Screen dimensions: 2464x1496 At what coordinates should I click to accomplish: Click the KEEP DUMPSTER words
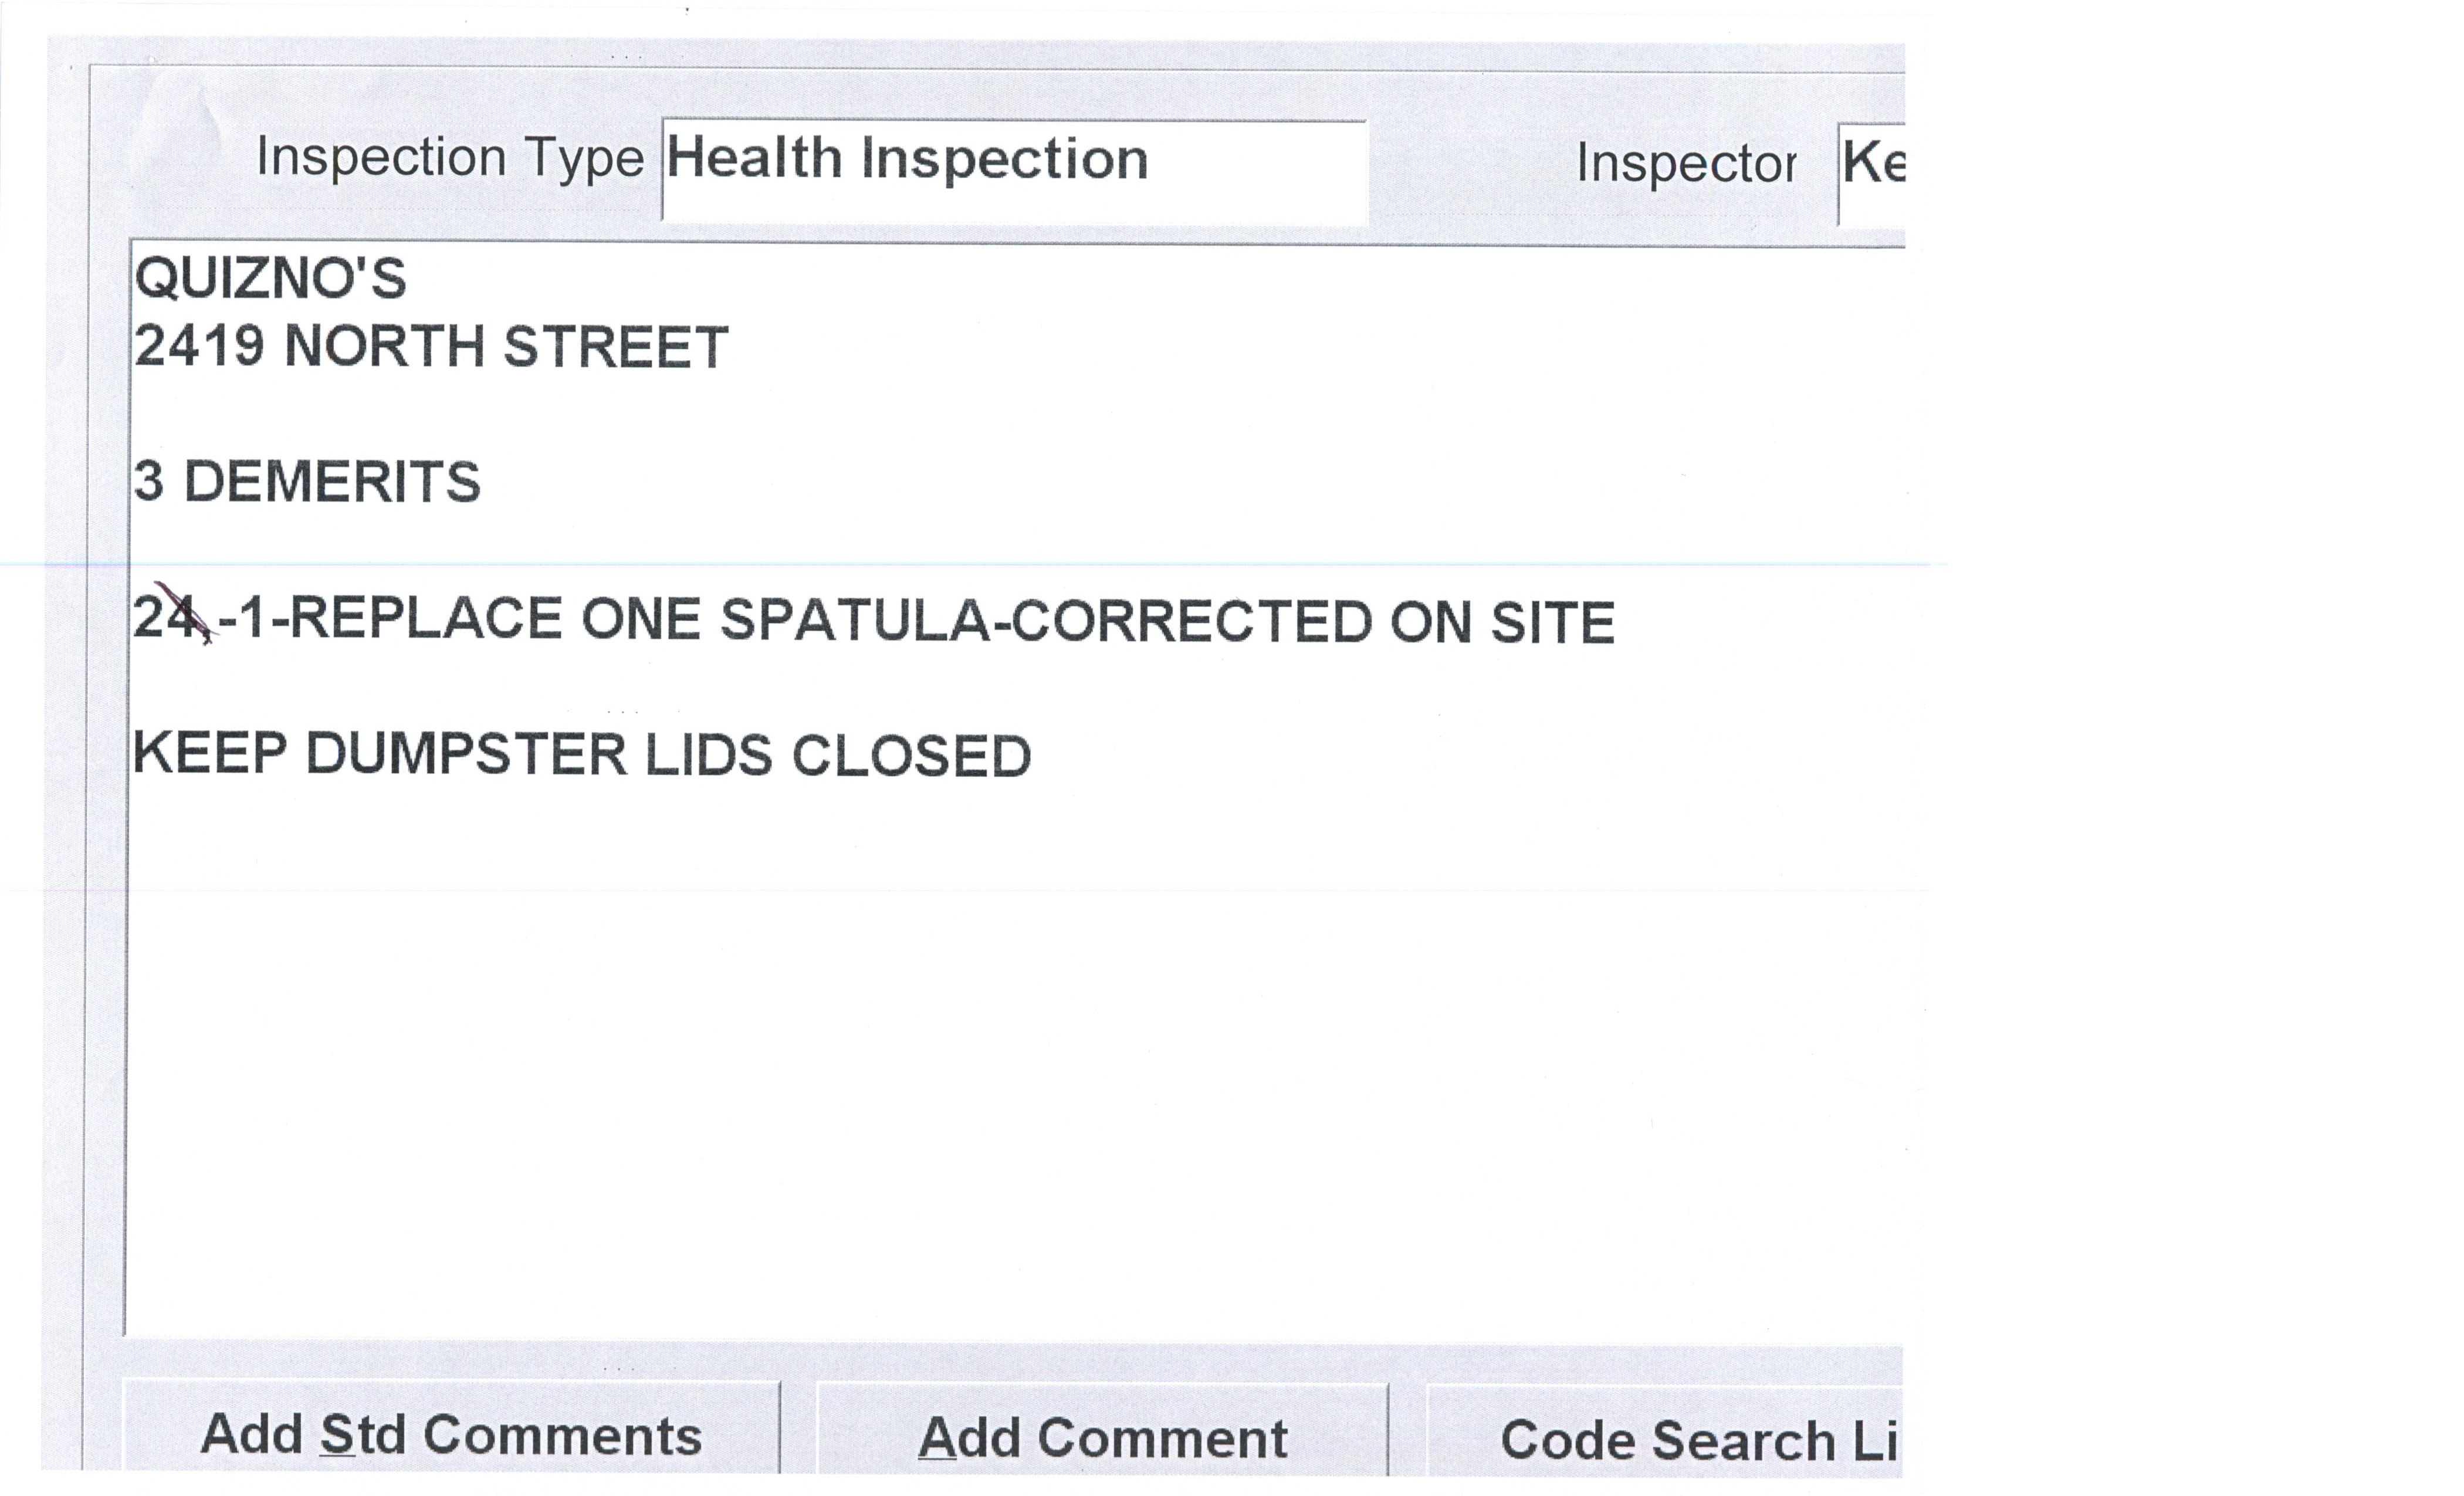tap(379, 754)
